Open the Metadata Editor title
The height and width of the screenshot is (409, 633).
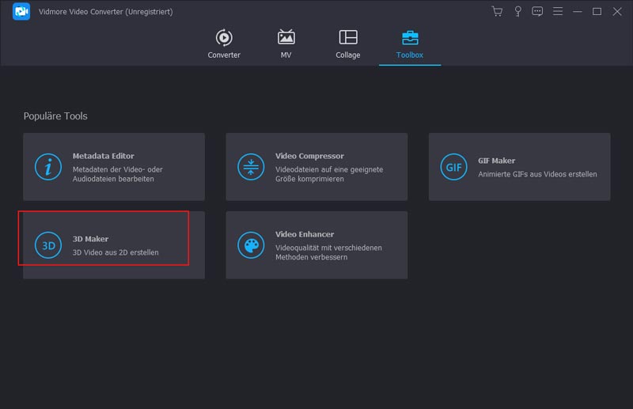(x=104, y=156)
